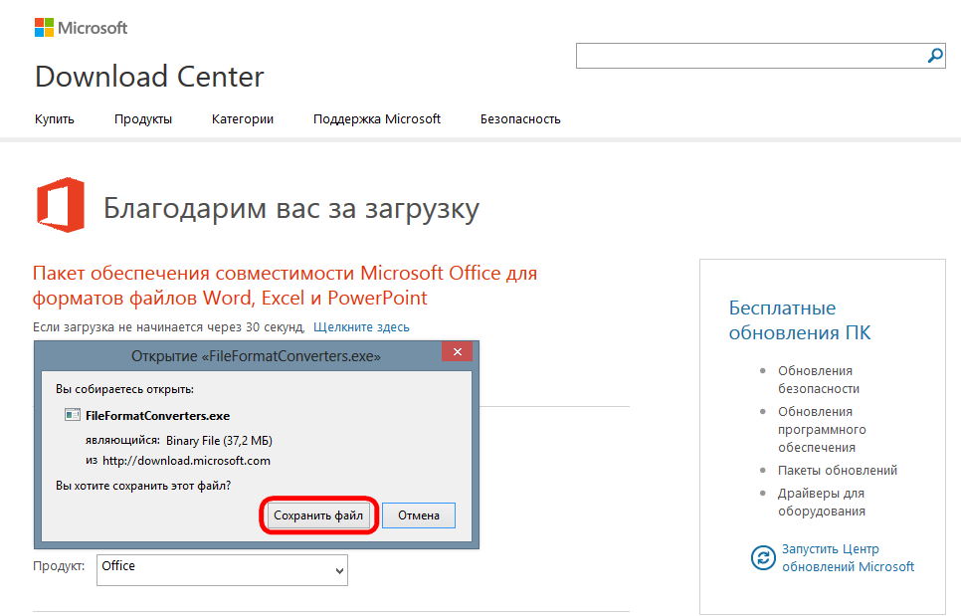Open the Категории menu
The image size is (961, 616).
pyautogui.click(x=243, y=118)
